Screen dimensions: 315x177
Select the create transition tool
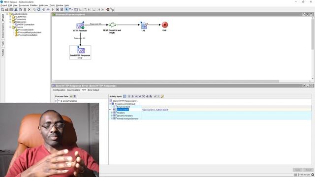[71, 9]
